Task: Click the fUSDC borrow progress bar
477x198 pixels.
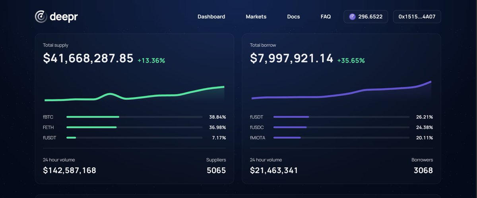Action: 341,127
